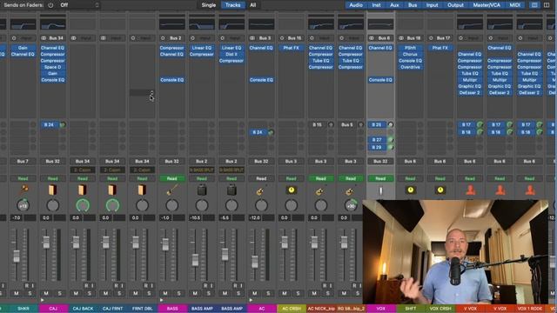Toggle input monitoring on FRNT DBL track
Screen dimensions: 557x313
tap(151, 285)
